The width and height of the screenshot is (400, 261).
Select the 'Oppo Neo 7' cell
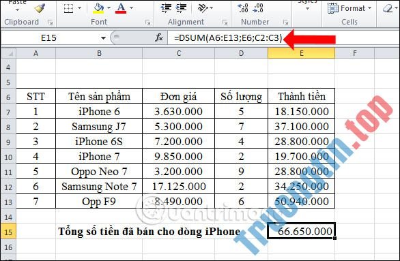(x=99, y=171)
